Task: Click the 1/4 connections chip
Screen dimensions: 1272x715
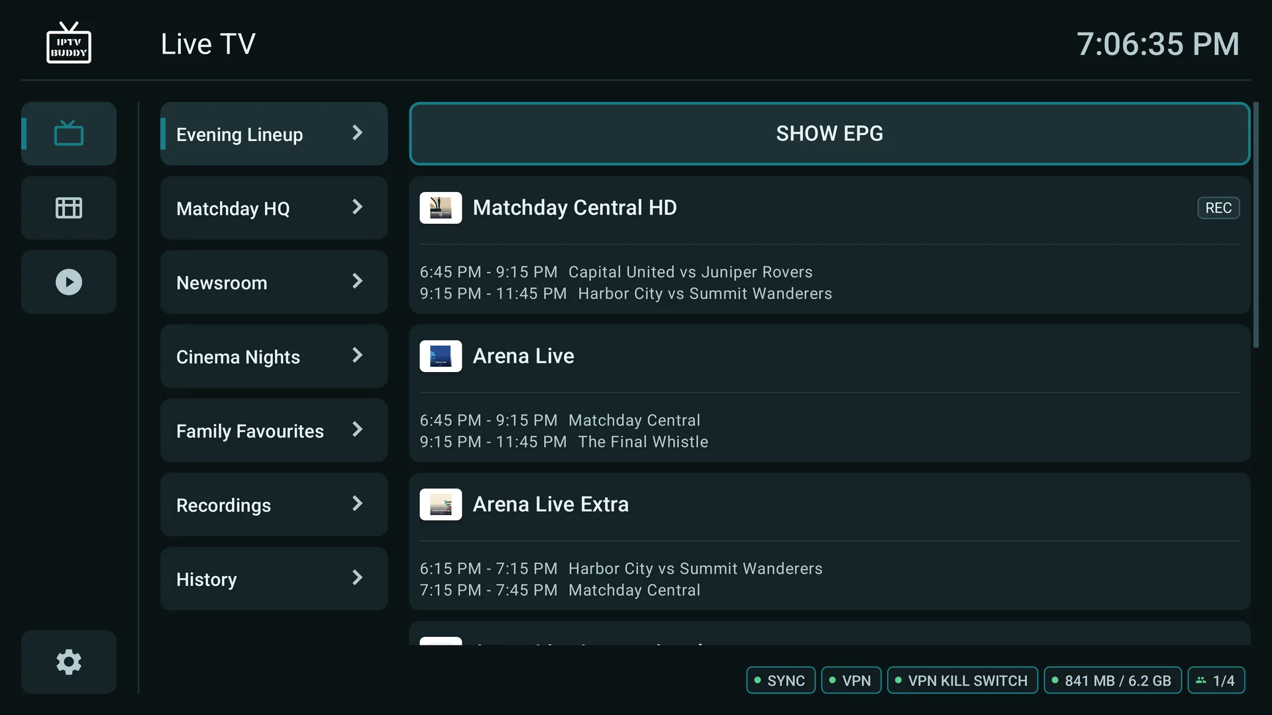Action: [x=1216, y=681]
